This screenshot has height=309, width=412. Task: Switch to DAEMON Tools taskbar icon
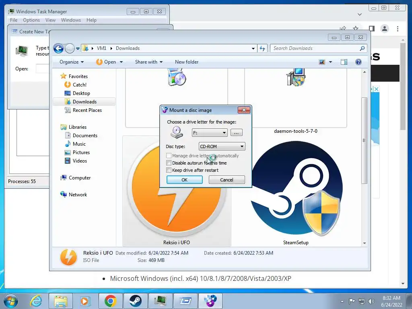tap(210, 301)
